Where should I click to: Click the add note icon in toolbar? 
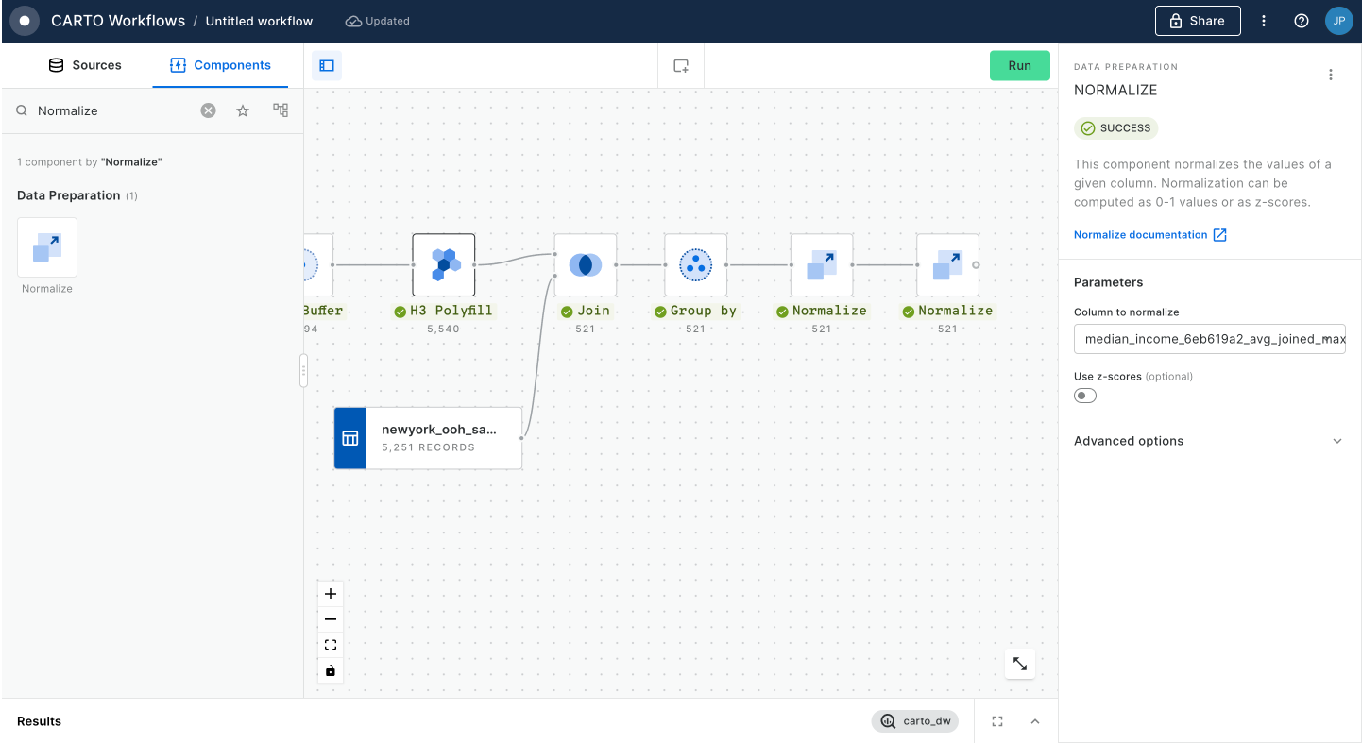681,66
